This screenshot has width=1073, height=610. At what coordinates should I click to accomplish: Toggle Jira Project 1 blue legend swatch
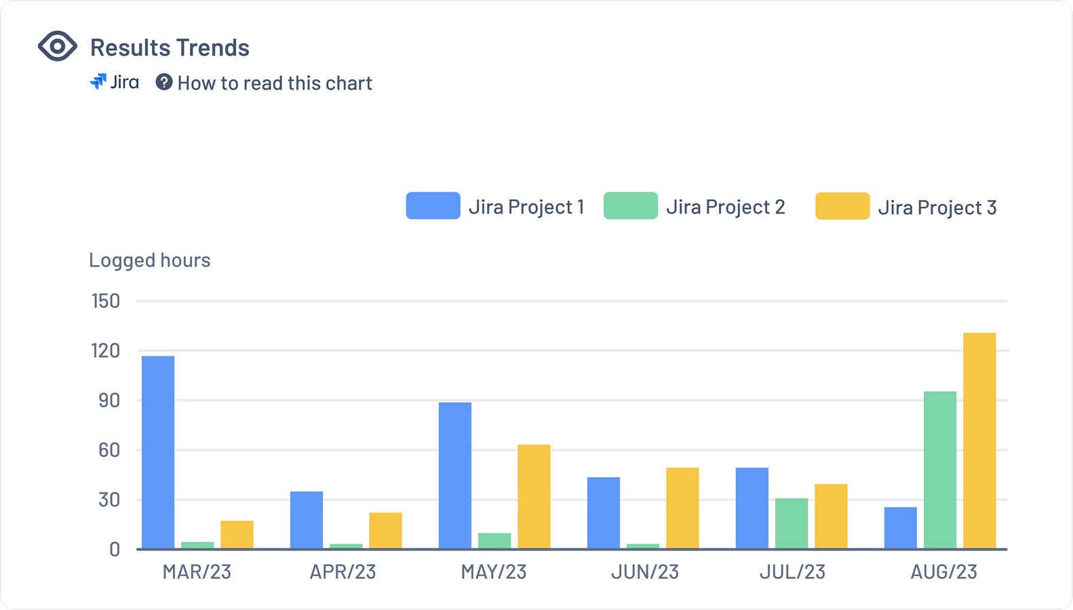[x=433, y=205]
